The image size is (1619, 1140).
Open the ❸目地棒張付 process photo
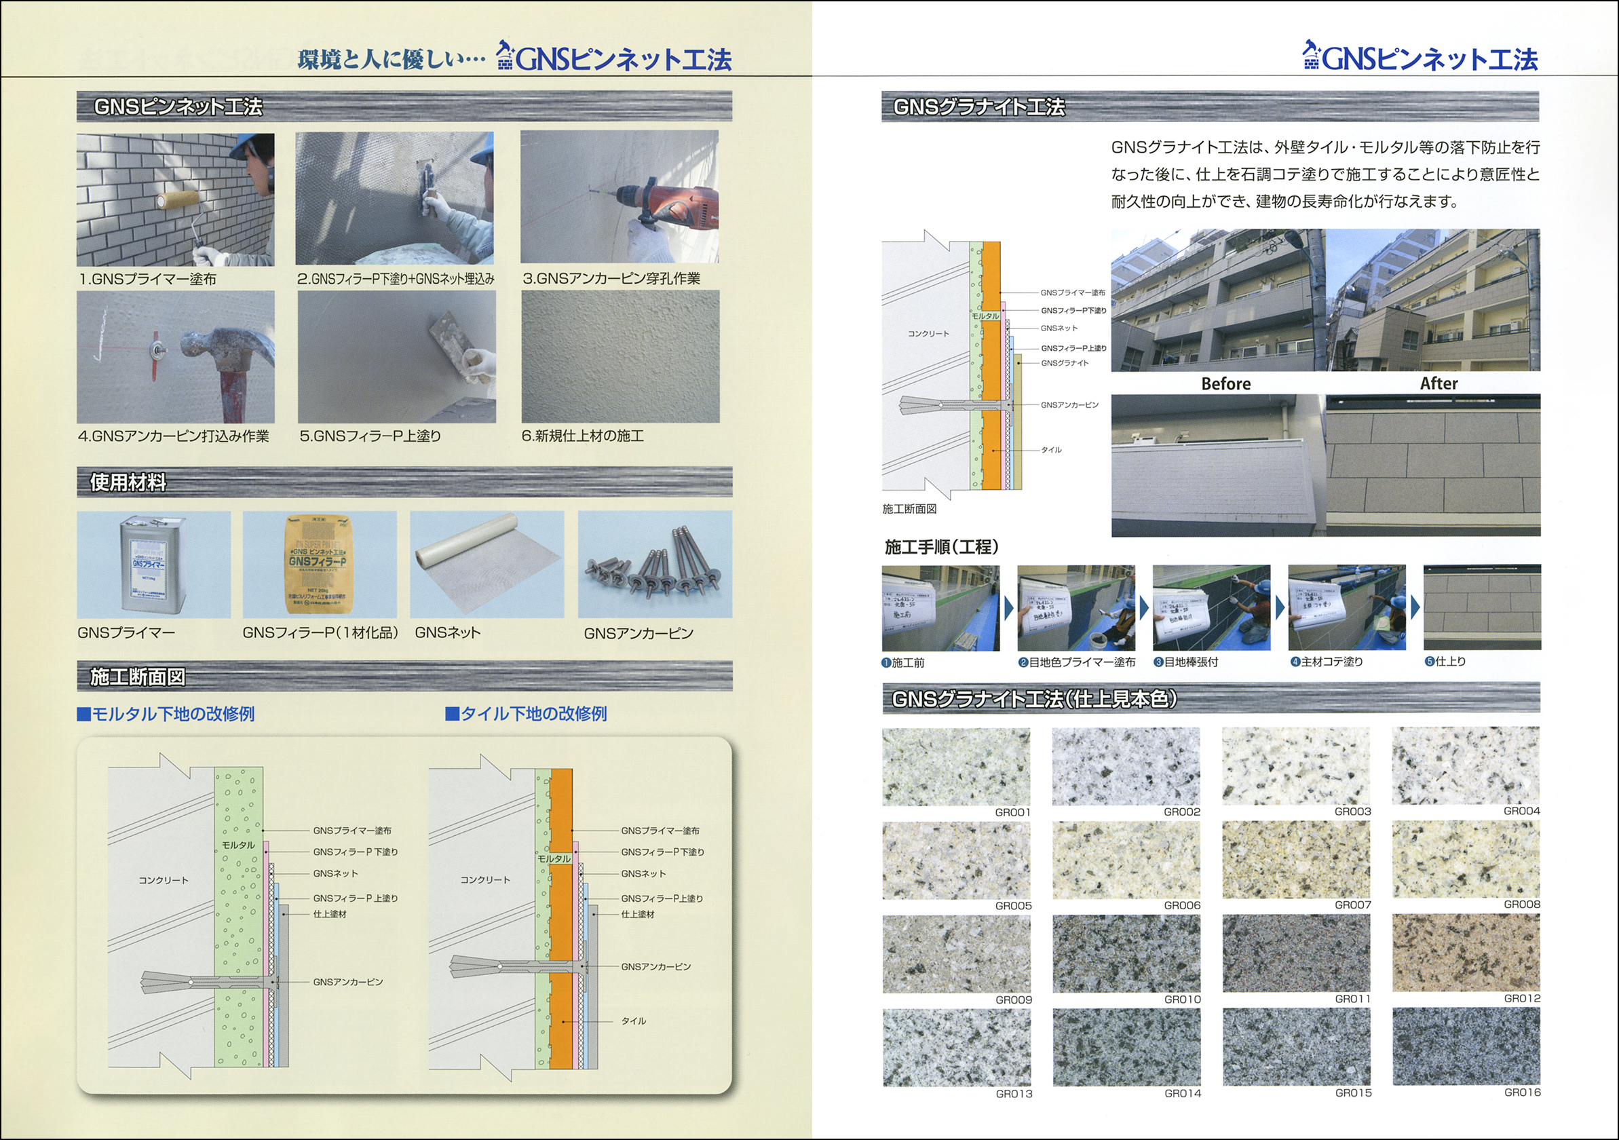coord(1211,608)
